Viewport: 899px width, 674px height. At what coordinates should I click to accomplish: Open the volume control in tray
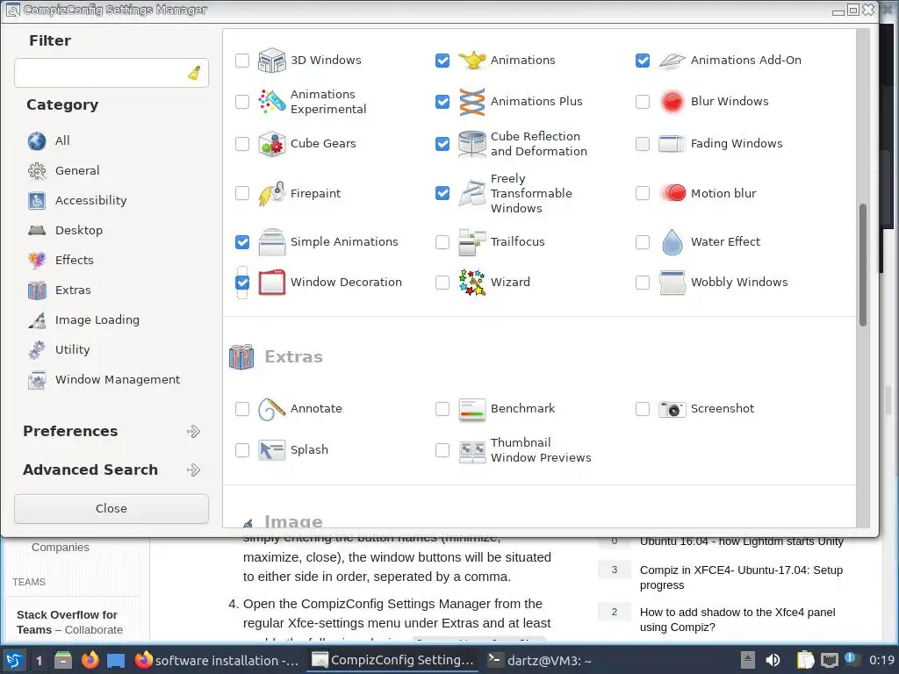click(x=773, y=661)
